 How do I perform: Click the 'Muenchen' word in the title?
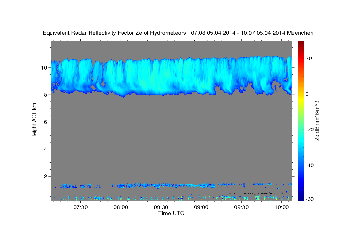pos(300,33)
